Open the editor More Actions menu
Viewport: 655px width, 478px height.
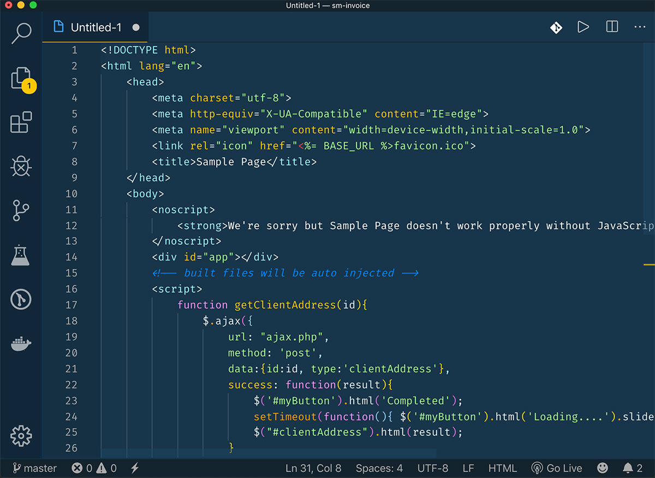(640, 26)
